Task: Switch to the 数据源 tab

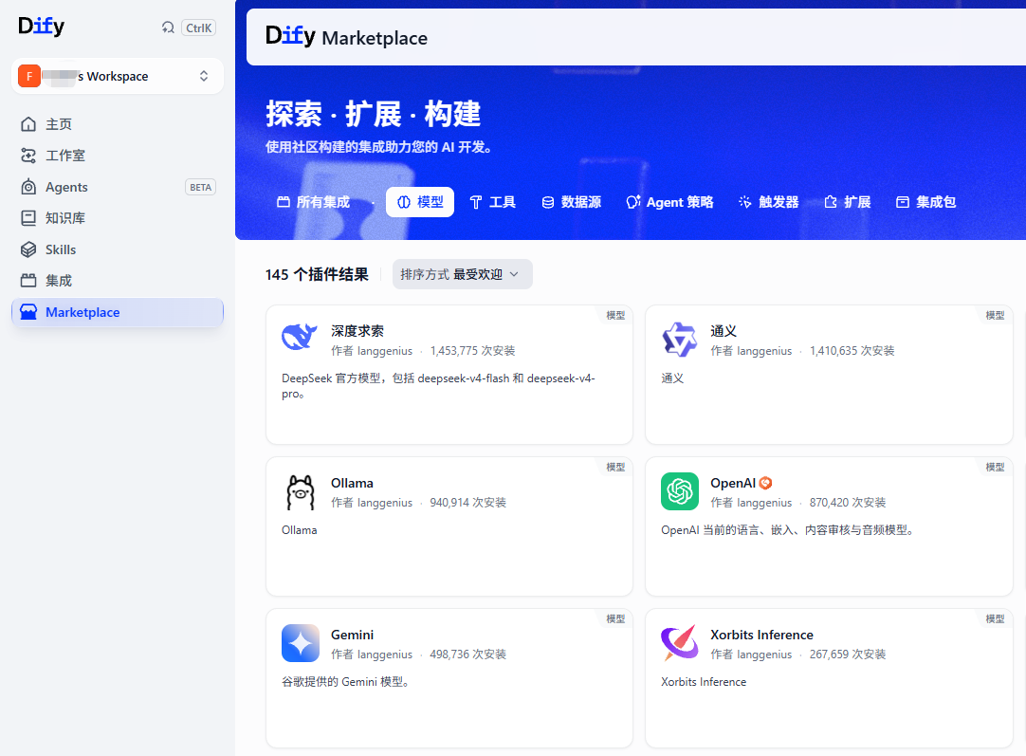Action: click(571, 202)
